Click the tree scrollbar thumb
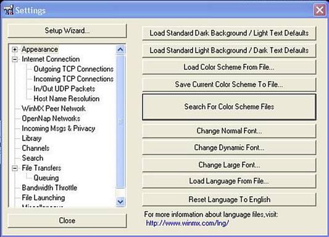This screenshot has width=329, height=237. tap(120, 121)
